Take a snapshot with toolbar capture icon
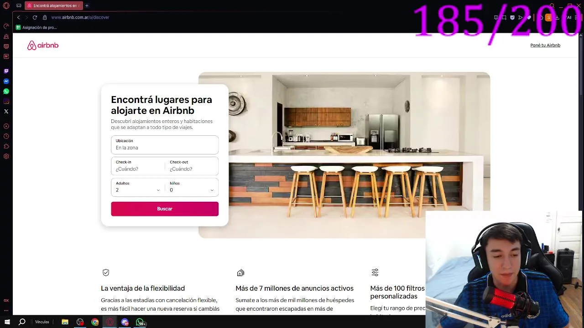This screenshot has height=328, width=584. coord(504,17)
